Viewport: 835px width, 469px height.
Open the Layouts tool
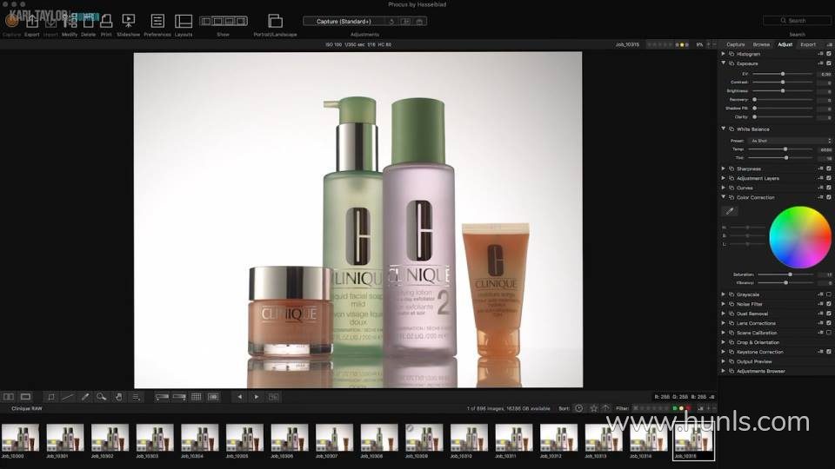coord(184,21)
